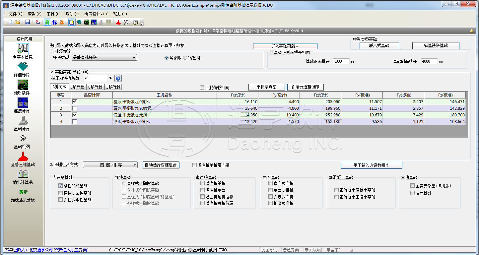This screenshot has width=479, height=255.
Task: Save the project with the floppy disk icon
Action: click(x=28, y=22)
